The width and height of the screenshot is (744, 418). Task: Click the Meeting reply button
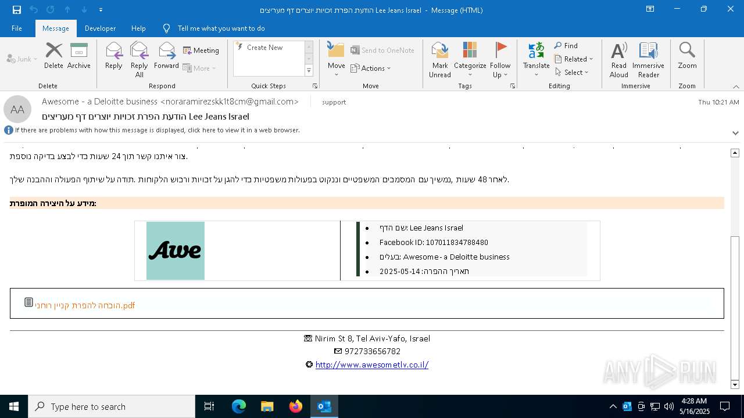pyautogui.click(x=201, y=51)
